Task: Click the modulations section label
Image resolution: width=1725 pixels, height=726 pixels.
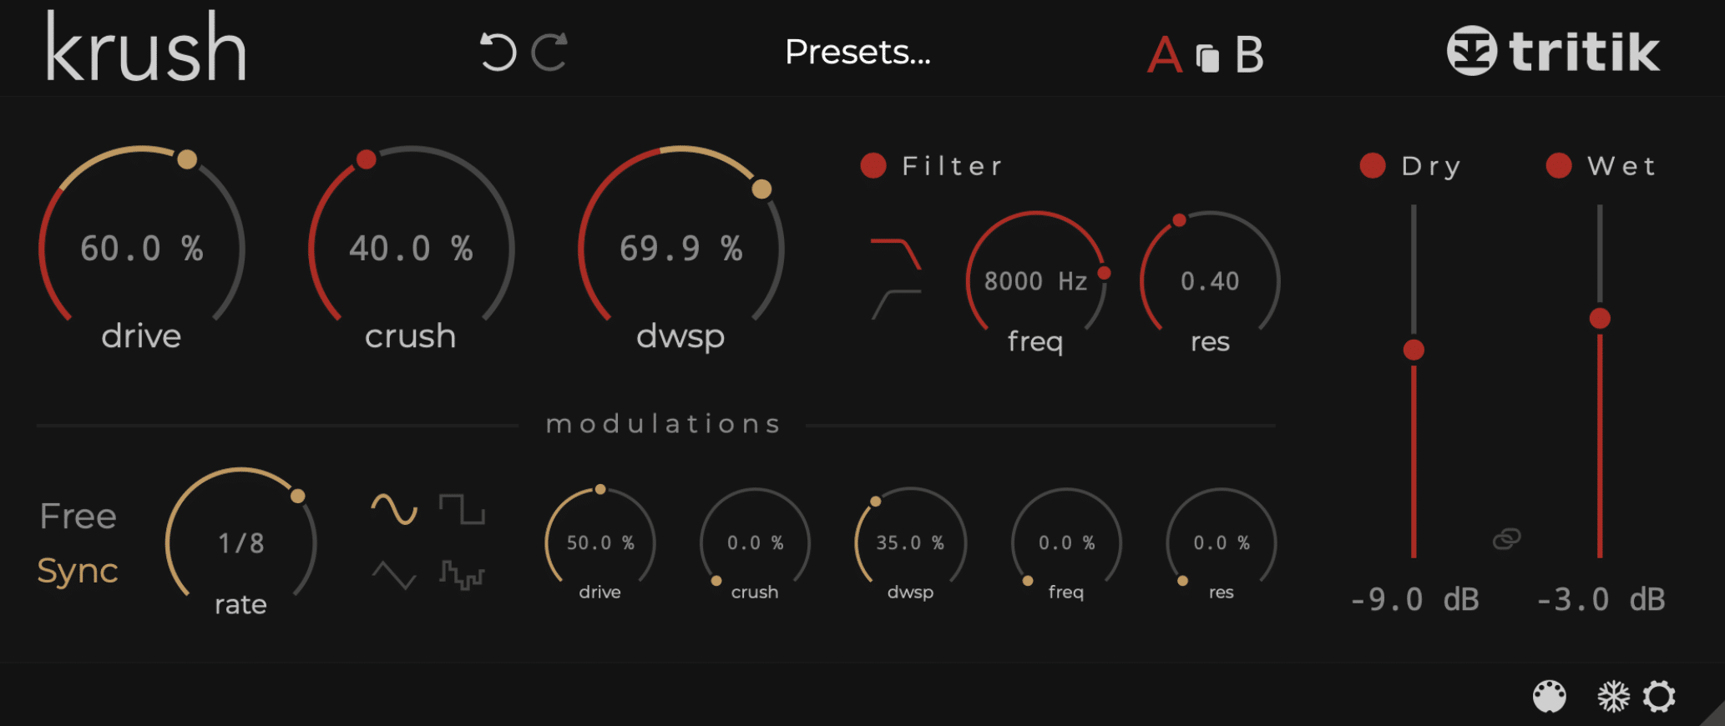Action: coord(664,424)
